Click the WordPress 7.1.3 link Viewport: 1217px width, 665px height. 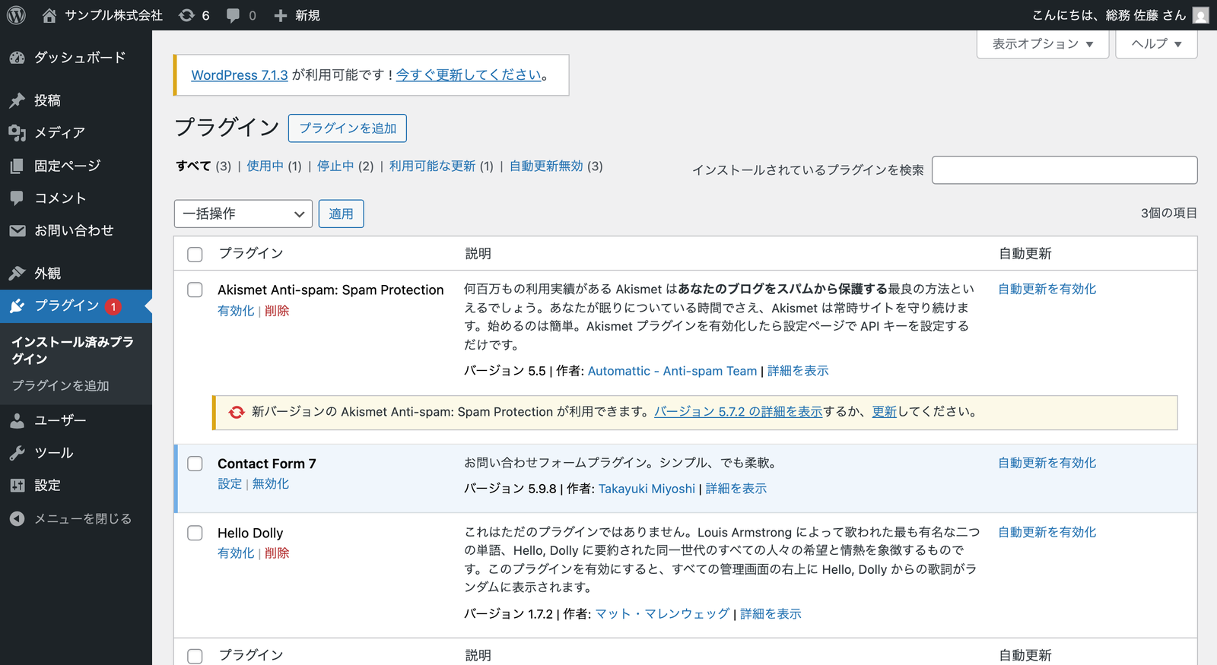click(240, 75)
